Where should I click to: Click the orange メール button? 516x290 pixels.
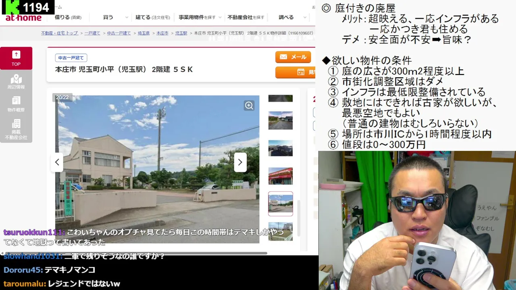coord(293,57)
